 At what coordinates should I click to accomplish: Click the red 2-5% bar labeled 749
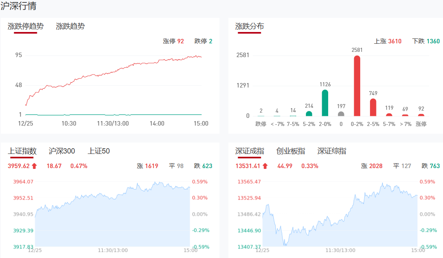[373, 107]
